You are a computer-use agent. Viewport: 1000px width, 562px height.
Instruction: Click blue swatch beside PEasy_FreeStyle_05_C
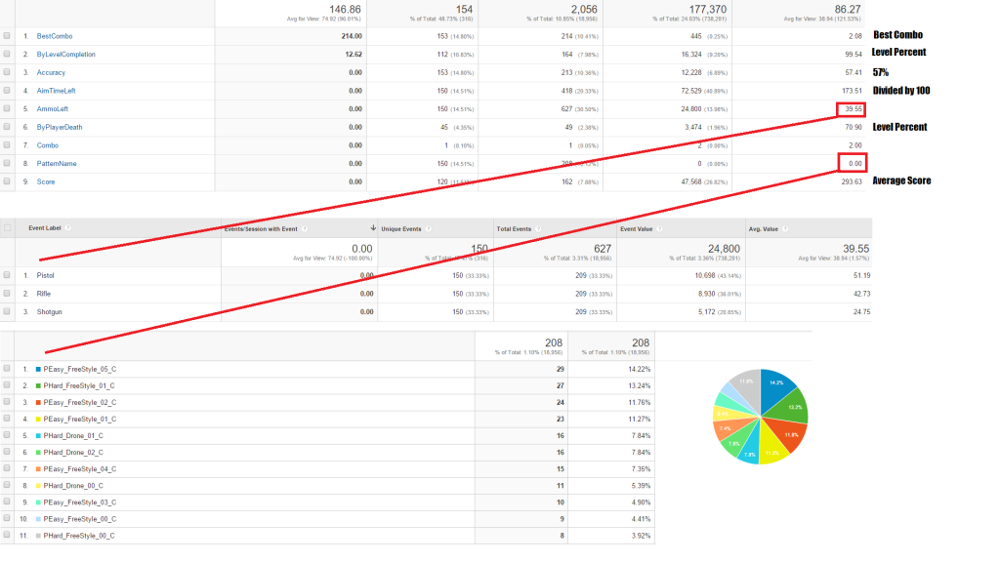(38, 369)
